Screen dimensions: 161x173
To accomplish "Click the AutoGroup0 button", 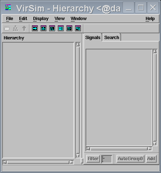I will coord(130,159).
